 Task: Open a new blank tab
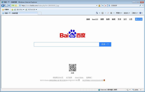coord(40,13)
